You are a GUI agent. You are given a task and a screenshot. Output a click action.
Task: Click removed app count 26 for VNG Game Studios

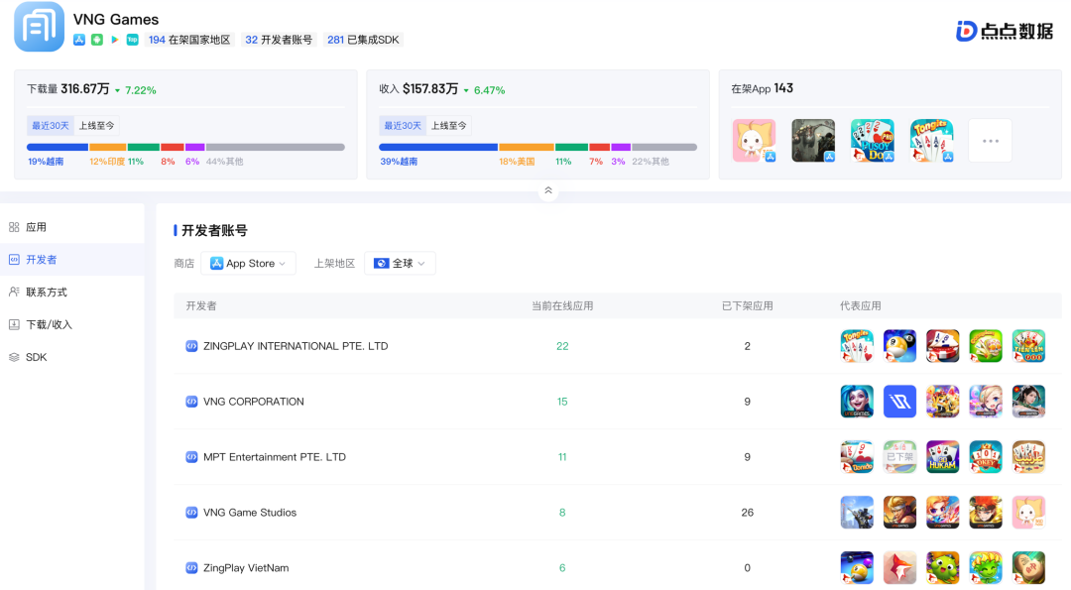[748, 512]
